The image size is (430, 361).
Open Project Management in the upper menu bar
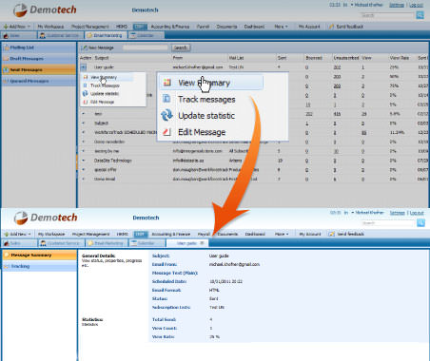90,27
